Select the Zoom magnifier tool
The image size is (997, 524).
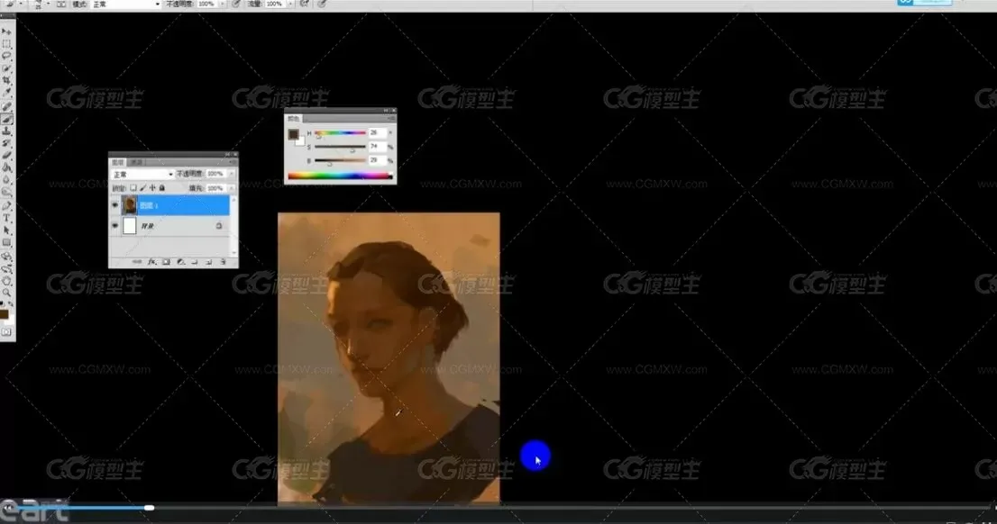click(x=6, y=293)
